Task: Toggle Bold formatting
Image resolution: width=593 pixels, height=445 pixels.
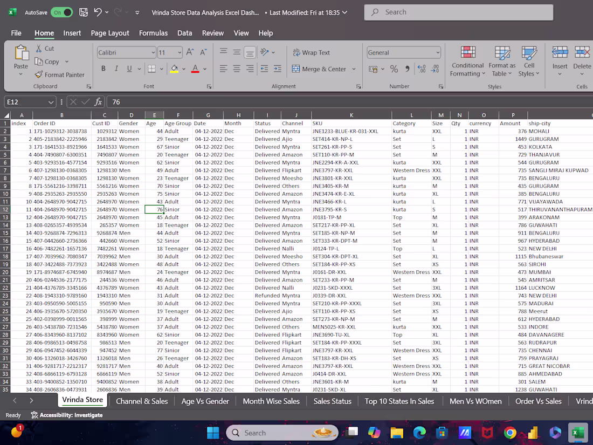Action: point(103,69)
